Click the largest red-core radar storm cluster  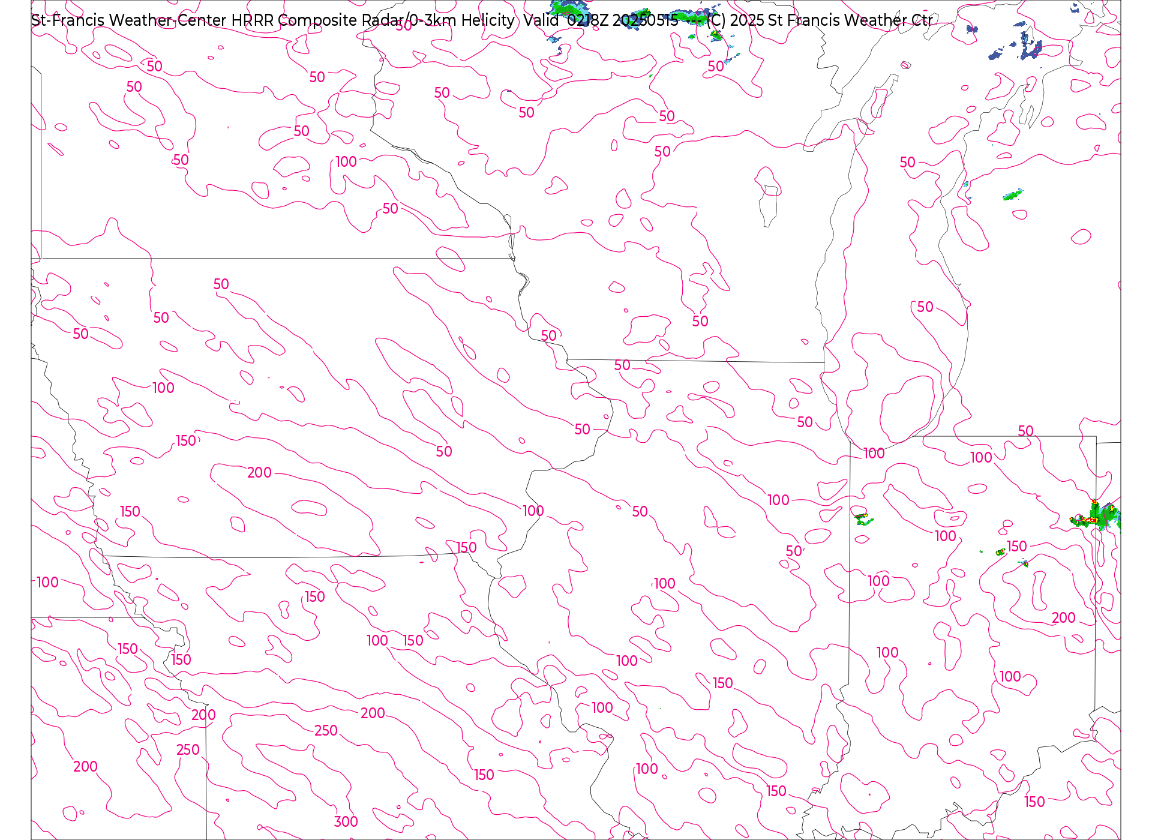1096,517
